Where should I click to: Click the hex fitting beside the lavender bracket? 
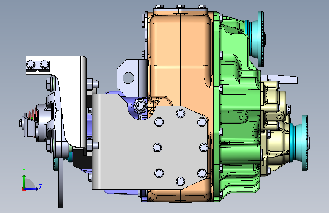(x=140, y=105)
